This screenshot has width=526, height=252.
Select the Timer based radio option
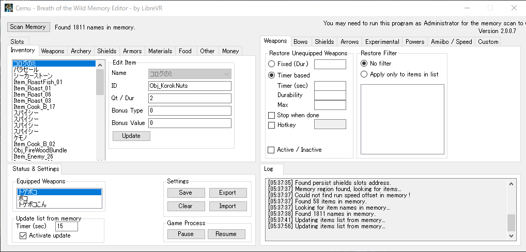pos(289,75)
